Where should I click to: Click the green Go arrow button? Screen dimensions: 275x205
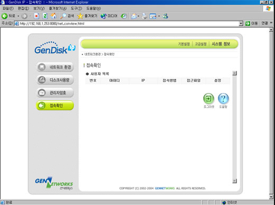[x=247, y=23]
